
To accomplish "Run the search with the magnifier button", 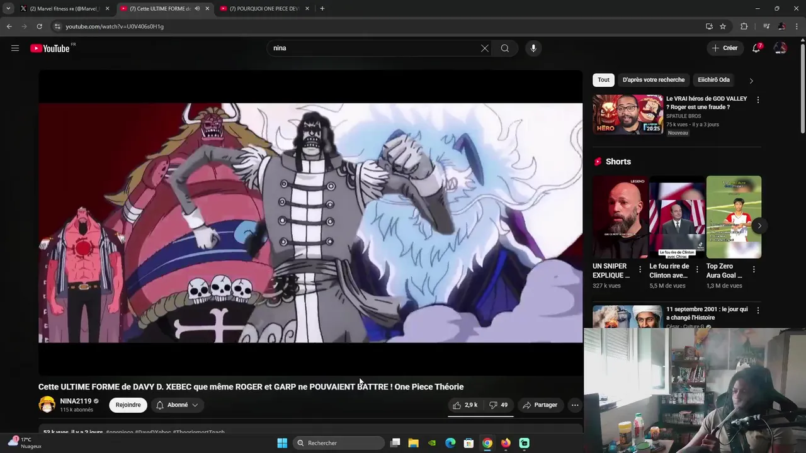I will 505,48.
